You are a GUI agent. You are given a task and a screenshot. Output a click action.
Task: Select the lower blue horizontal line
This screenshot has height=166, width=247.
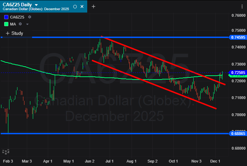(x=114, y=134)
